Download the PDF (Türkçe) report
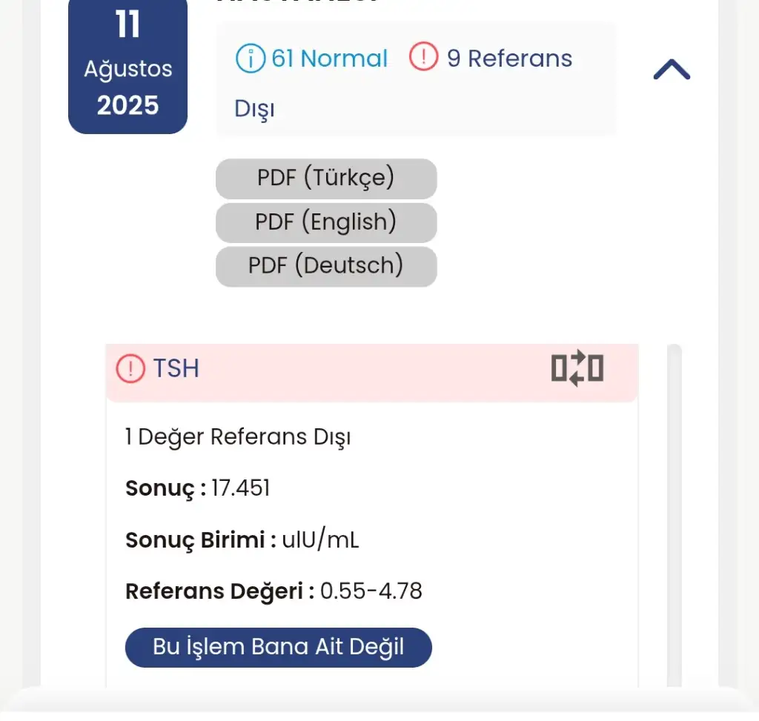Viewport: 759px width, 721px height. coord(326,179)
